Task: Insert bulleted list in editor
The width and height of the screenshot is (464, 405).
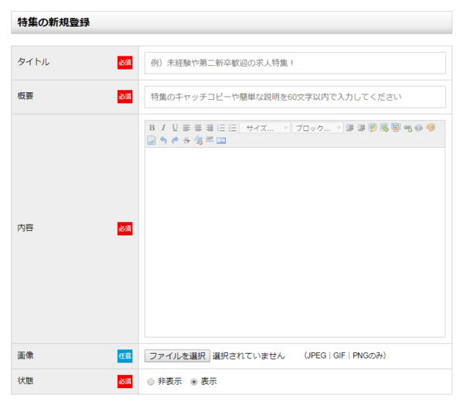Action: [x=233, y=128]
